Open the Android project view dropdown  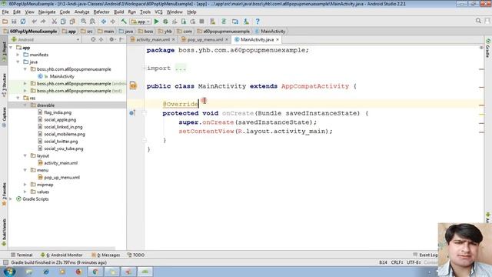(x=45, y=39)
